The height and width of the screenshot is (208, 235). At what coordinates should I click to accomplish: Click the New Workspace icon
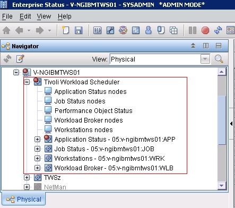[x=65, y=30]
